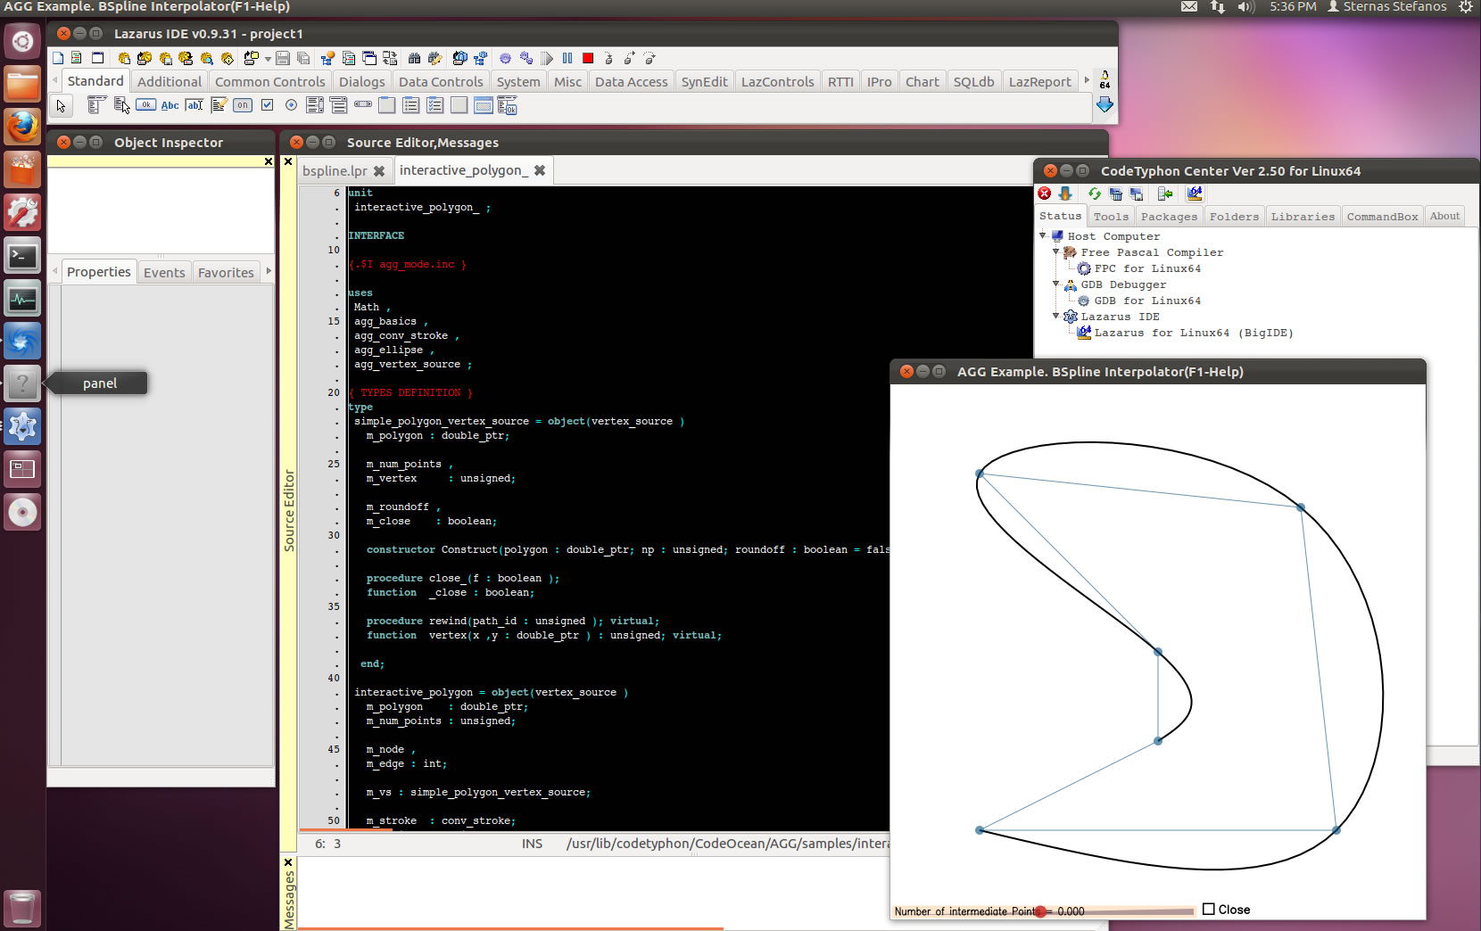Viewport: 1481px width, 931px height.
Task: Click the Save All icon in Lazarus toolbar
Action: [x=303, y=58]
